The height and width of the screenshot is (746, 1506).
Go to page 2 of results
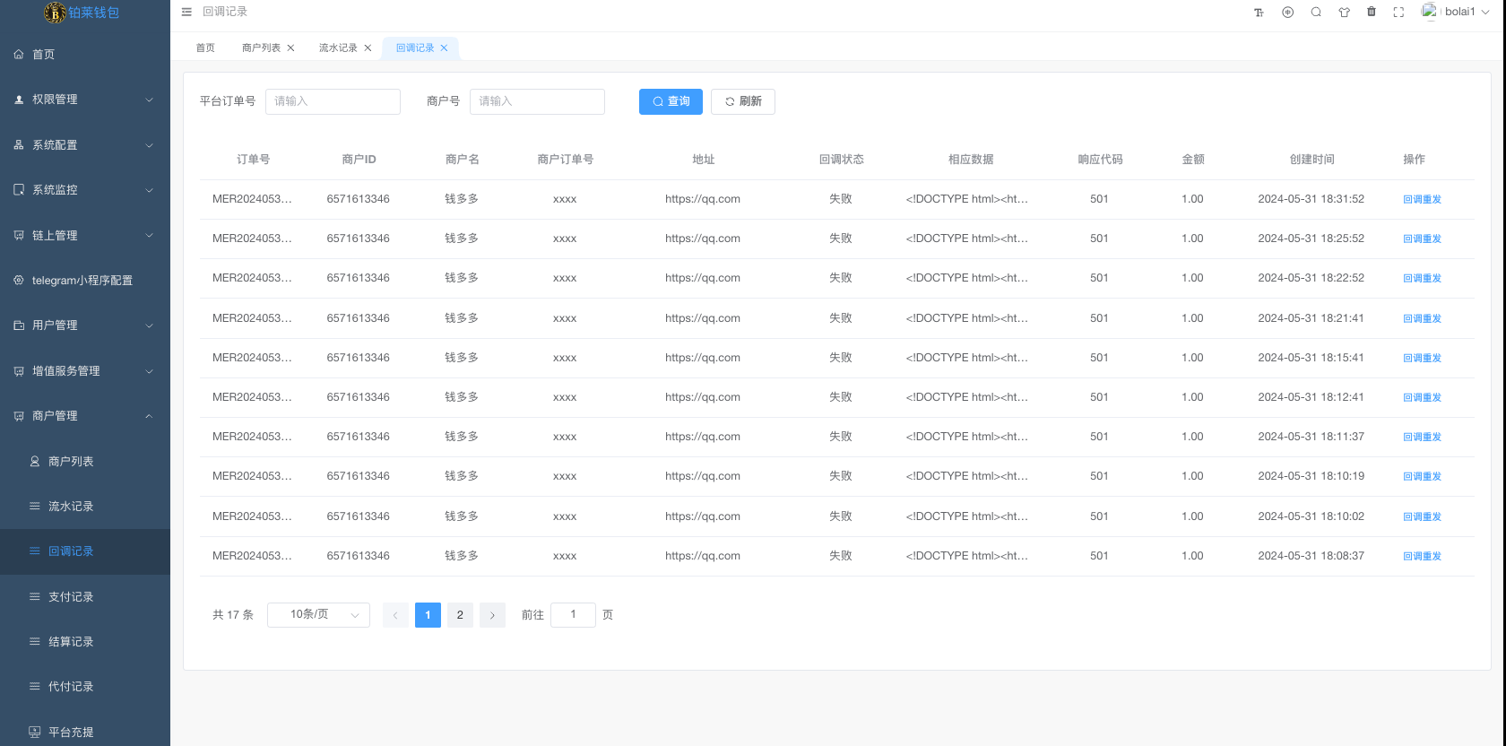pyautogui.click(x=460, y=615)
